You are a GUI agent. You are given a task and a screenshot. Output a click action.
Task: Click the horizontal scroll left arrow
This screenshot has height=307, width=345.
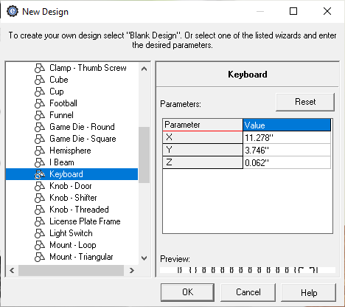pyautogui.click(x=12, y=271)
